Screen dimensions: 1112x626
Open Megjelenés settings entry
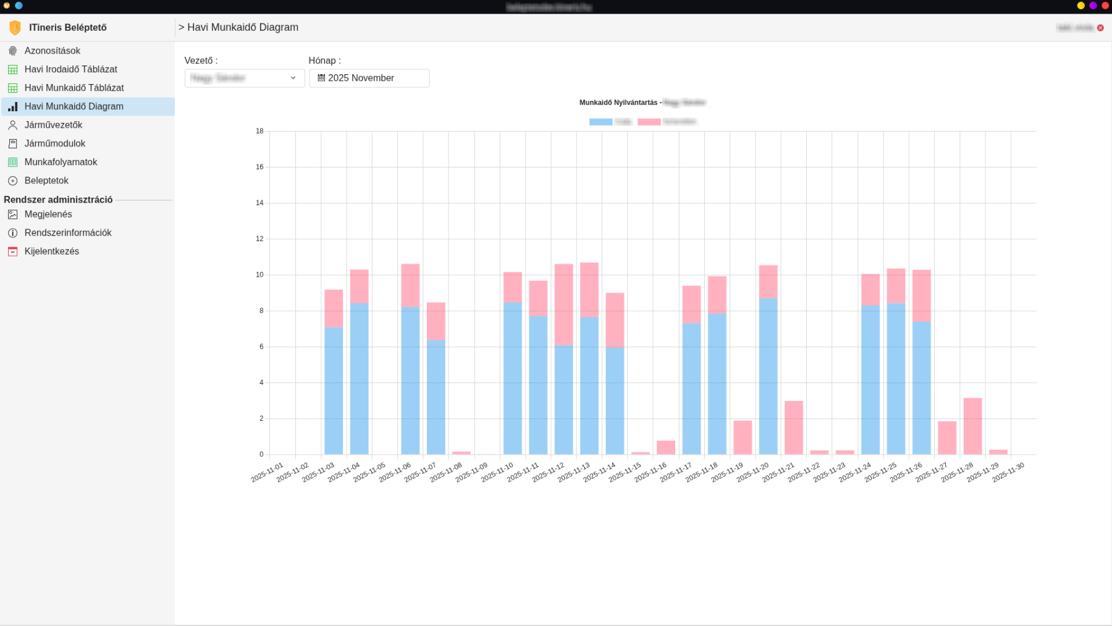click(x=48, y=214)
